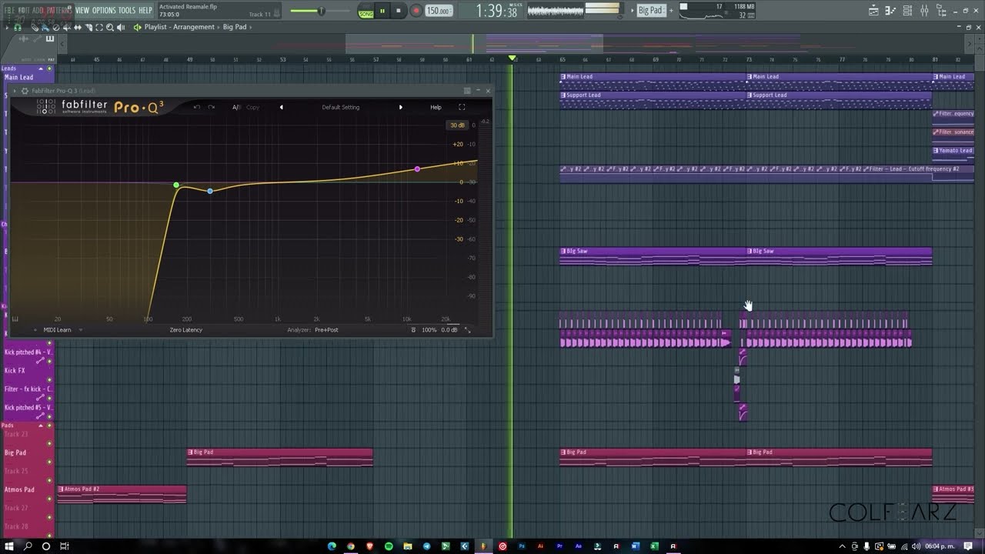Viewport: 985px width, 554px height.
Task: Toggle Pro-Q 3 A/B comparison
Action: click(236, 108)
